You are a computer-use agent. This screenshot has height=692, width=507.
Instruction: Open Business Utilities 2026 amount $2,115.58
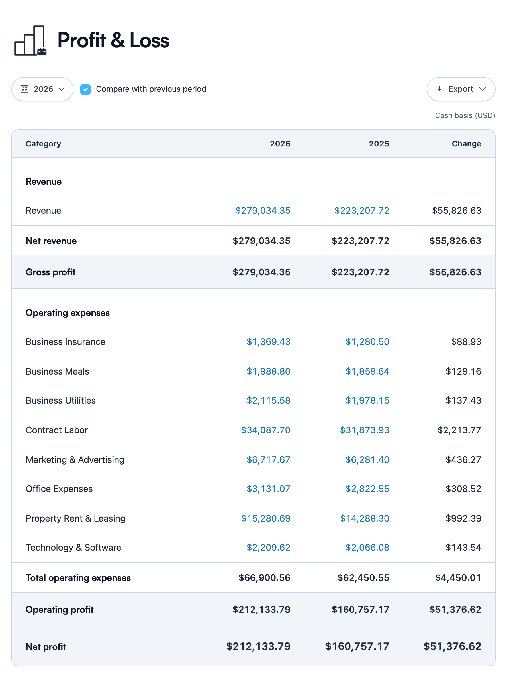coord(268,400)
